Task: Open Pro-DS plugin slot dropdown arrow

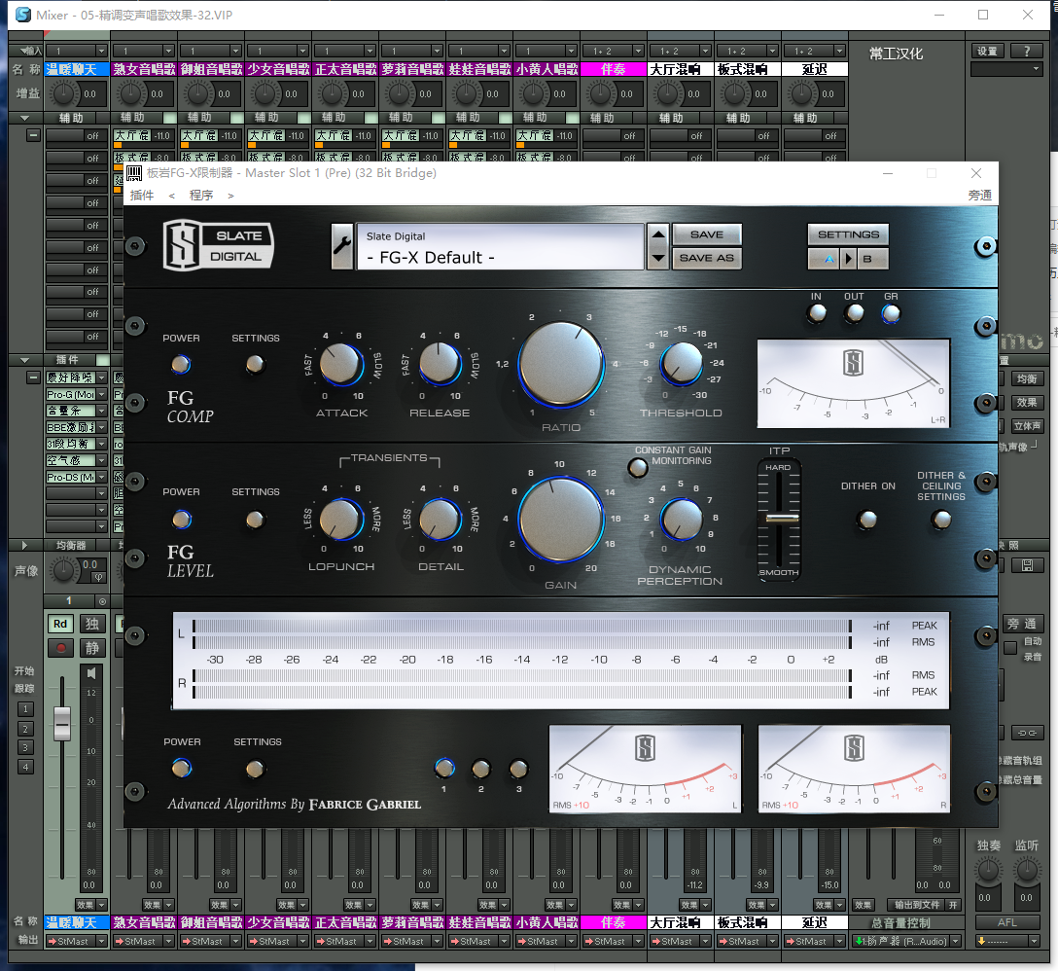Action: (x=102, y=477)
